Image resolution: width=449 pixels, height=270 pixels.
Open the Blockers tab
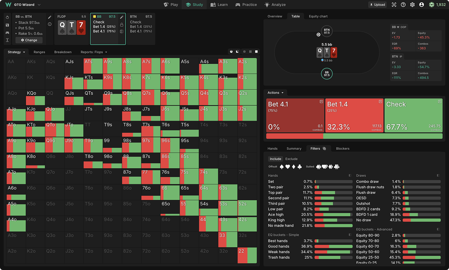[x=343, y=149]
